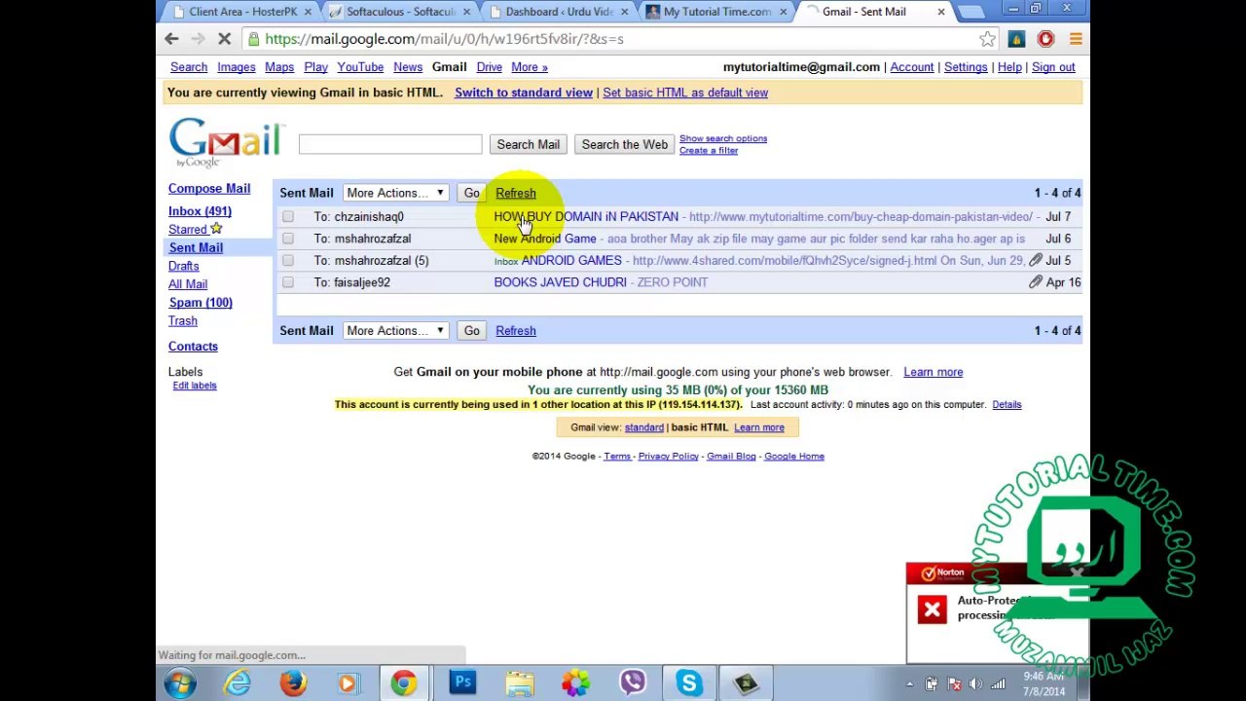This screenshot has width=1246, height=701.
Task: Open the colorful flower taskbar app
Action: click(x=575, y=683)
